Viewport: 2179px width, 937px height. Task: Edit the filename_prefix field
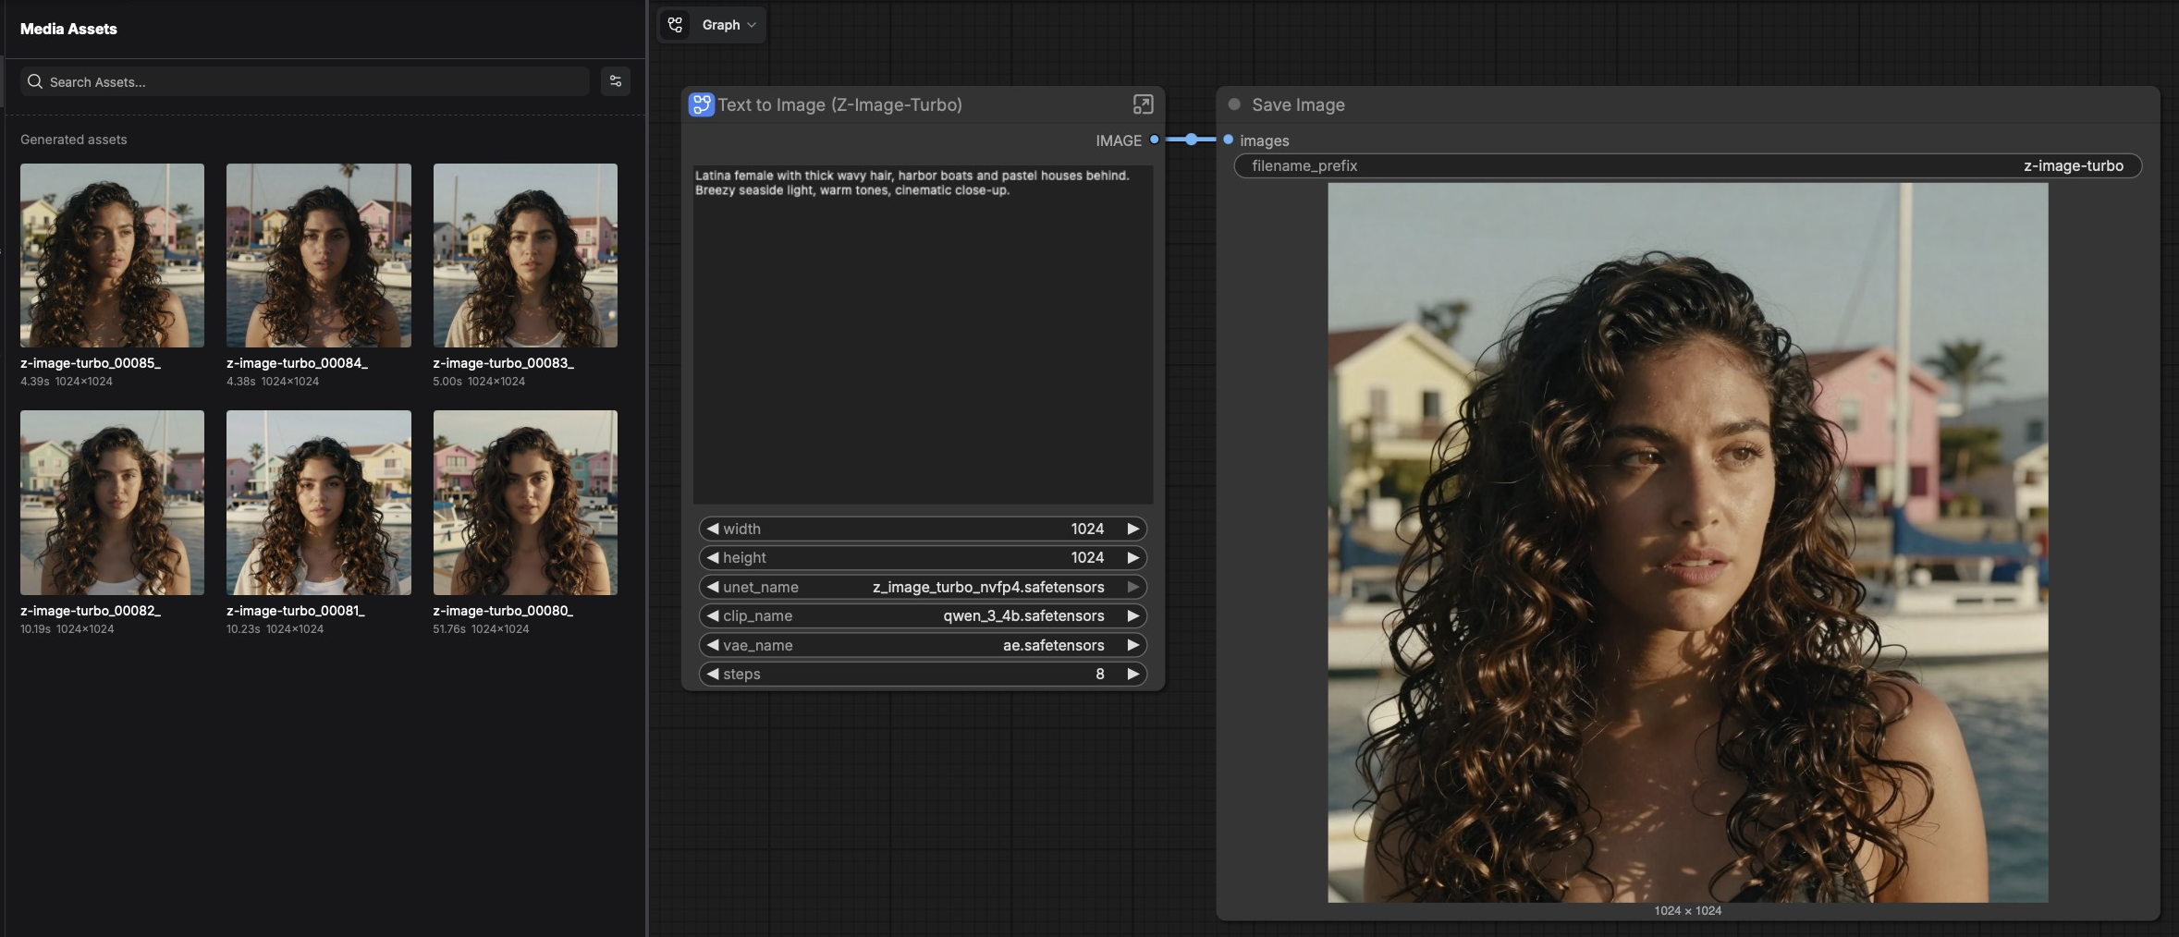point(1687,165)
